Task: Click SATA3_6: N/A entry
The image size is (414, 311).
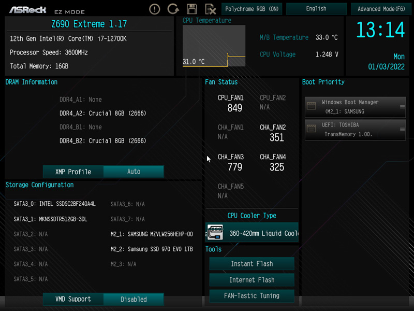Action: 127,204
